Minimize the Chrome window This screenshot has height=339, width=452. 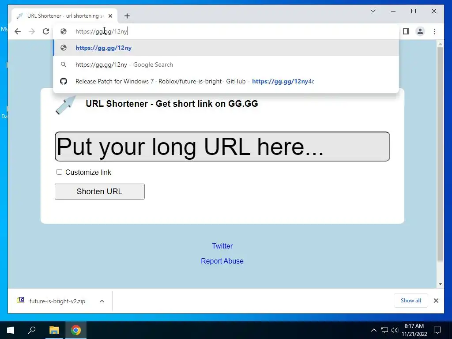click(393, 11)
